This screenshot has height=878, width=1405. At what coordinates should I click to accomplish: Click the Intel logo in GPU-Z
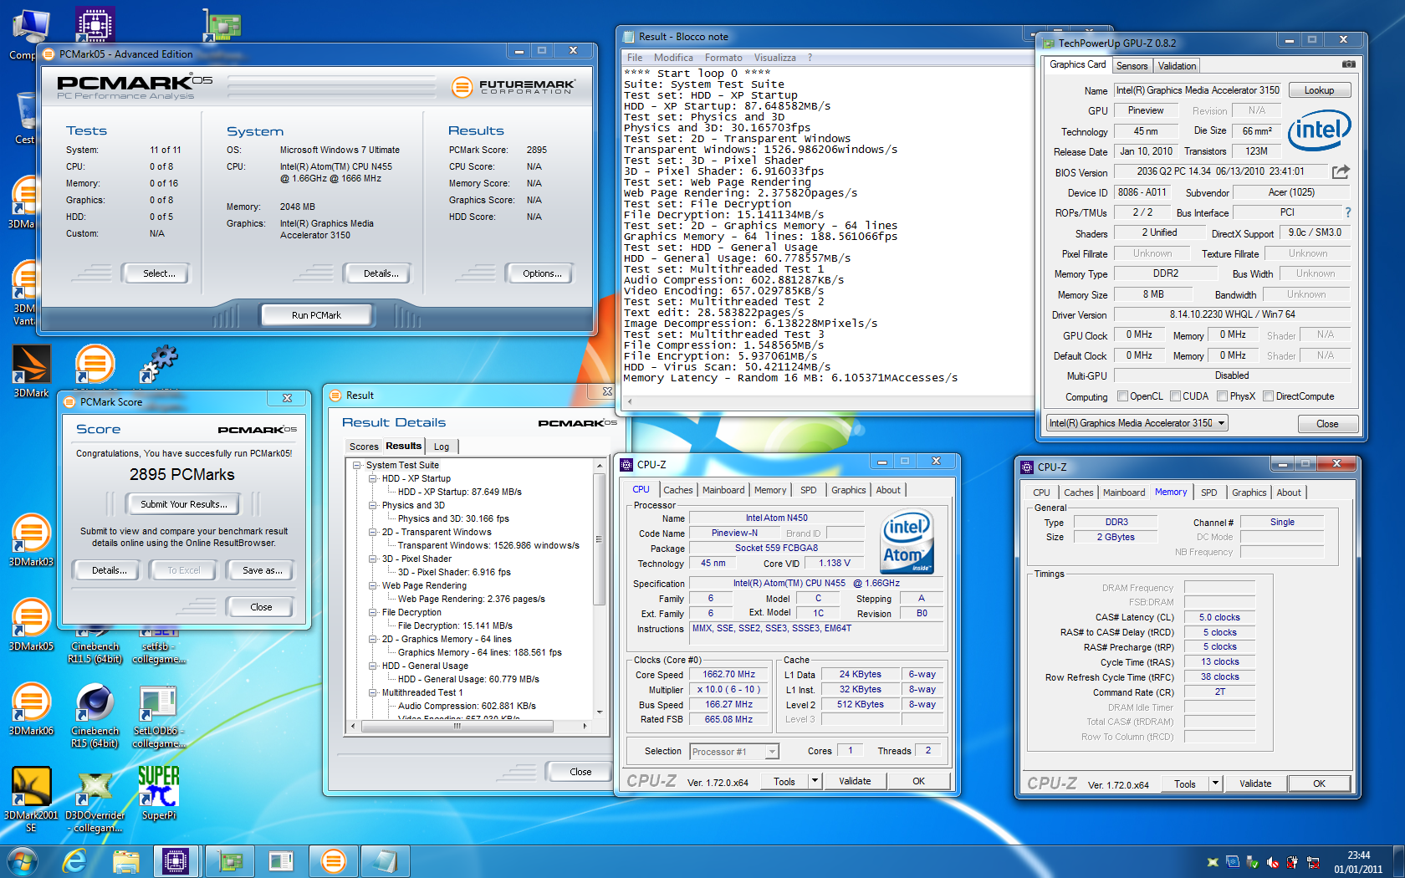pyautogui.click(x=1319, y=130)
